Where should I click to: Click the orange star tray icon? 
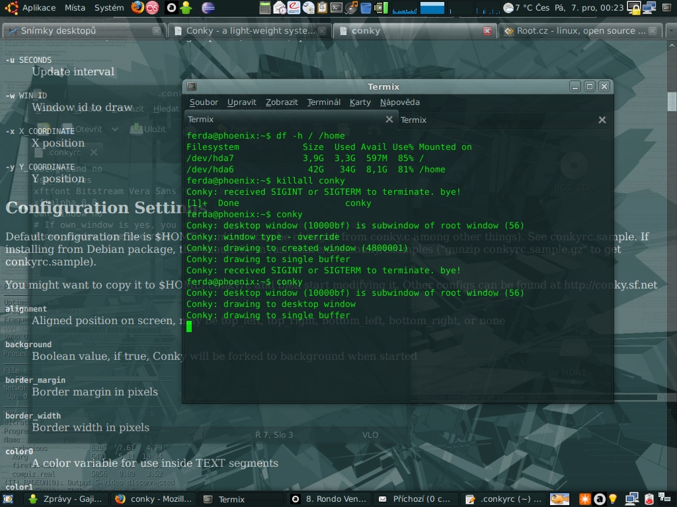pos(584,499)
